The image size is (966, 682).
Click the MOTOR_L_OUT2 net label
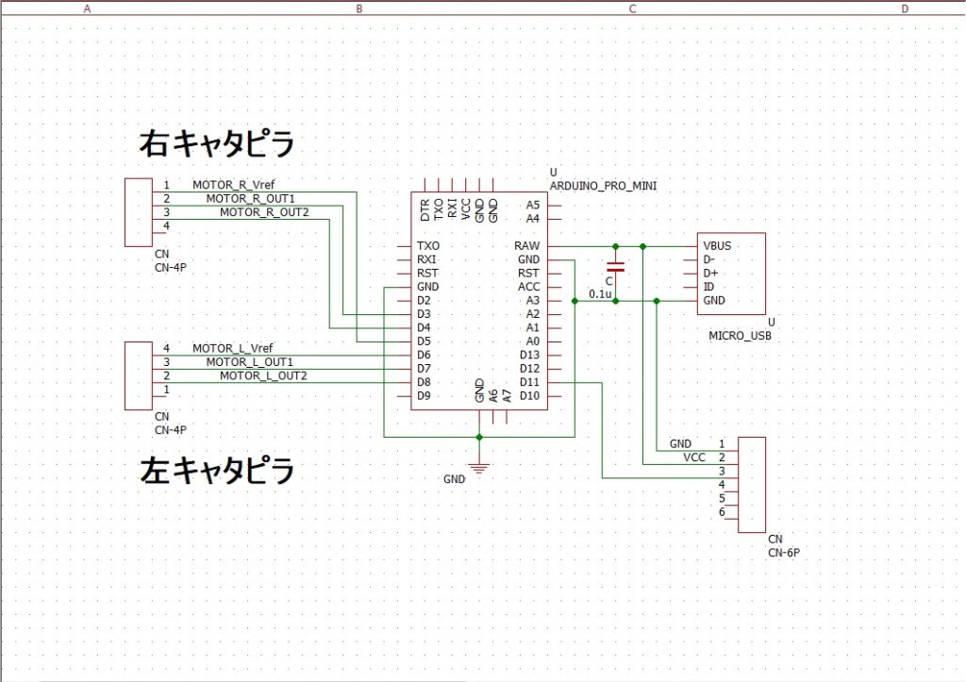(263, 375)
